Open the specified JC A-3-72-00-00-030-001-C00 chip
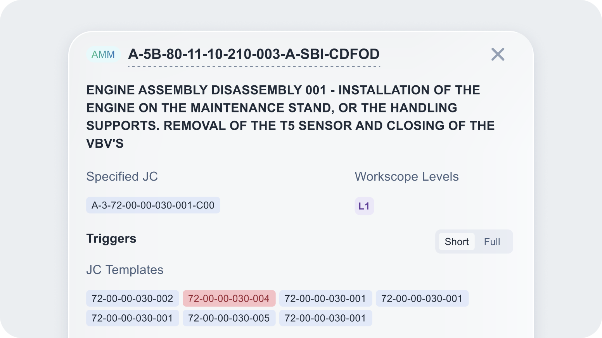Viewport: 602px width, 338px height. click(153, 205)
